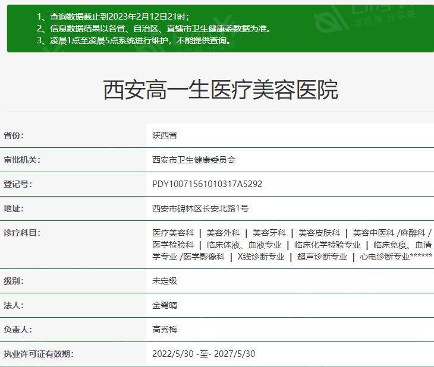Click 医学检验科 in department list
434x367 pixels.
click(173, 245)
